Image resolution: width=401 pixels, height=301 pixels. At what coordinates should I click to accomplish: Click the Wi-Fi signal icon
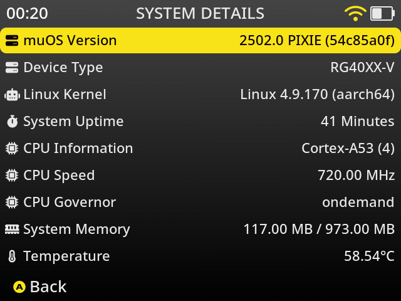[355, 13]
